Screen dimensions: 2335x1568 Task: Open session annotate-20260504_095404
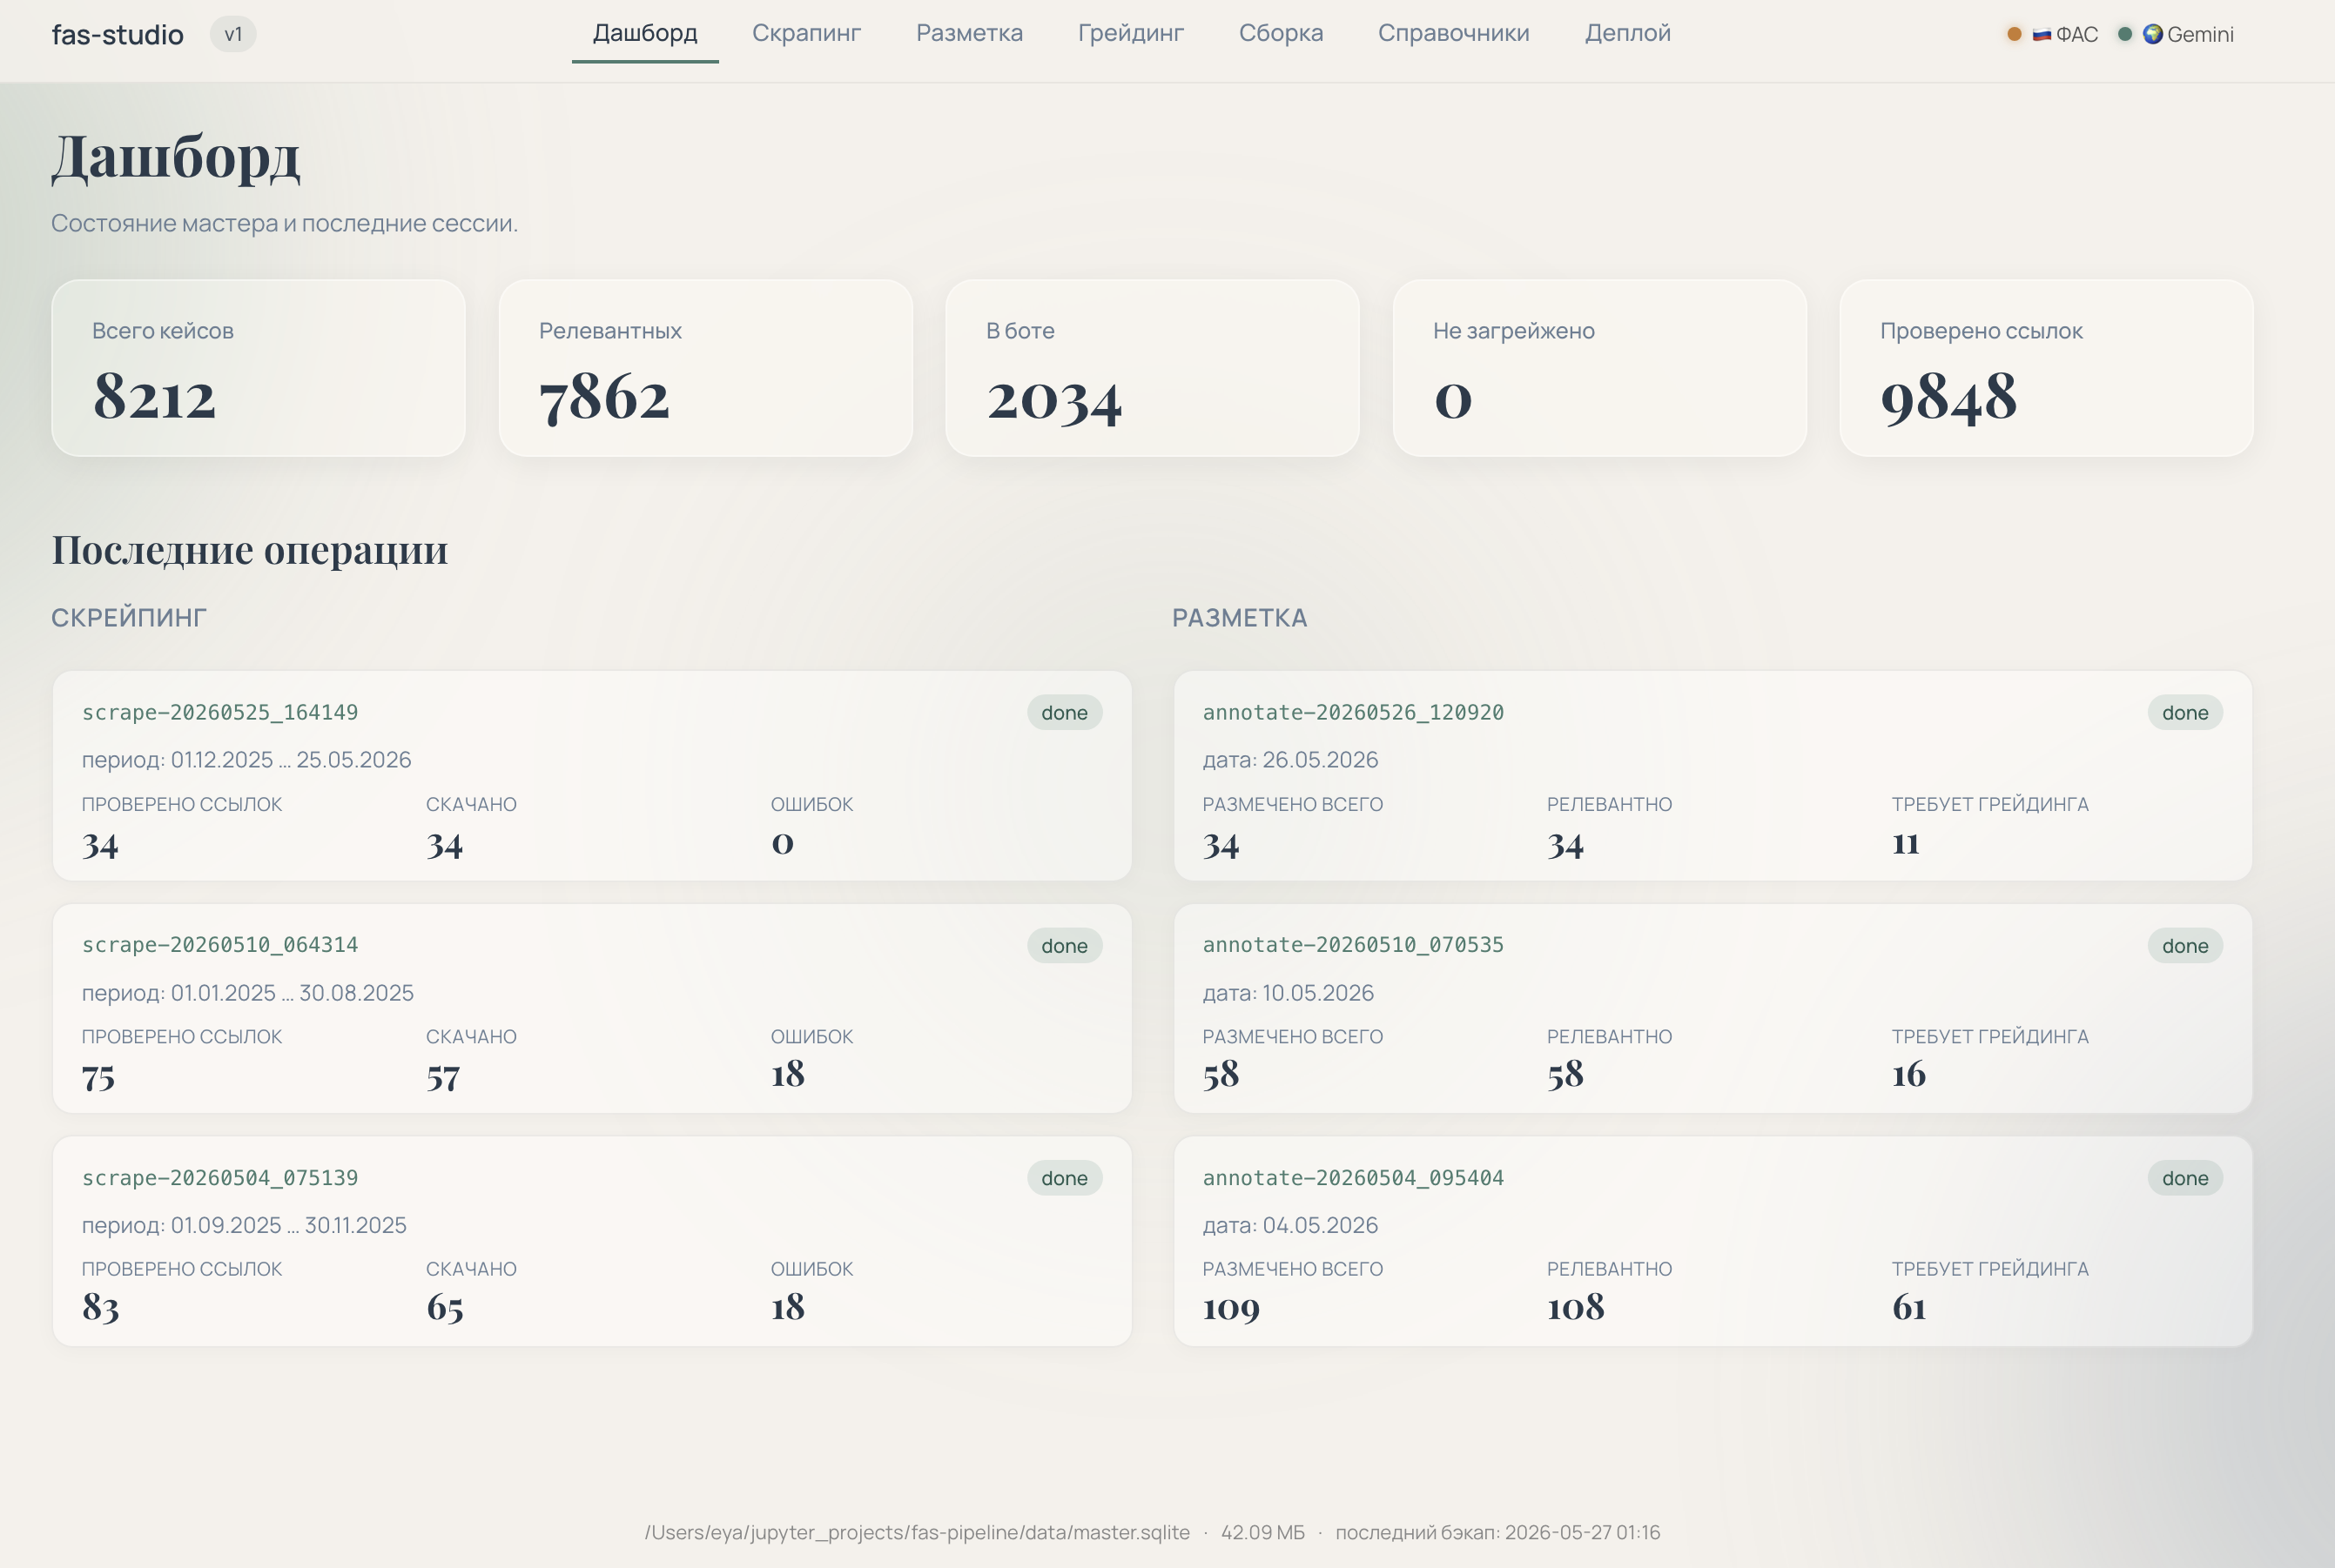(1353, 1178)
